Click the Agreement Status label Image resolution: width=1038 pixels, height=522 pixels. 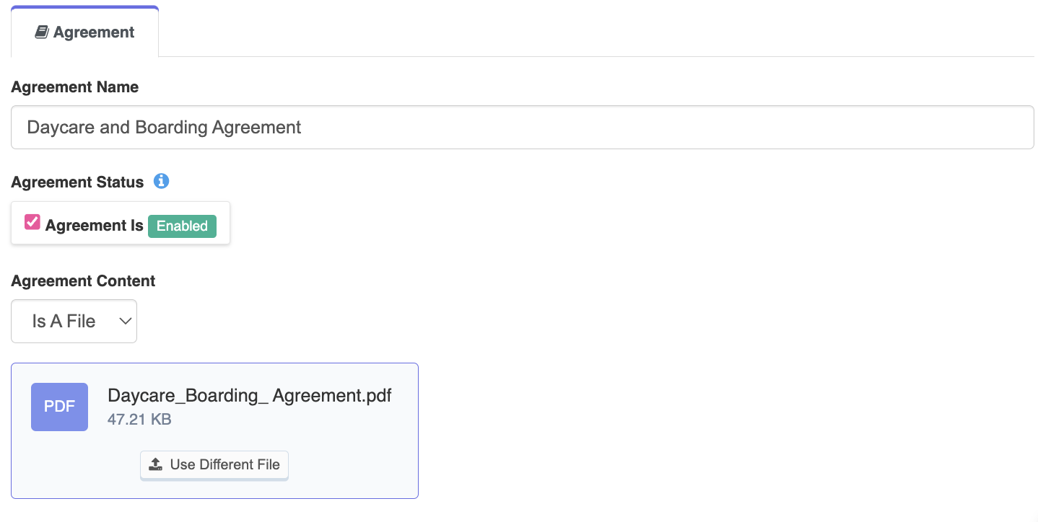[x=77, y=182]
